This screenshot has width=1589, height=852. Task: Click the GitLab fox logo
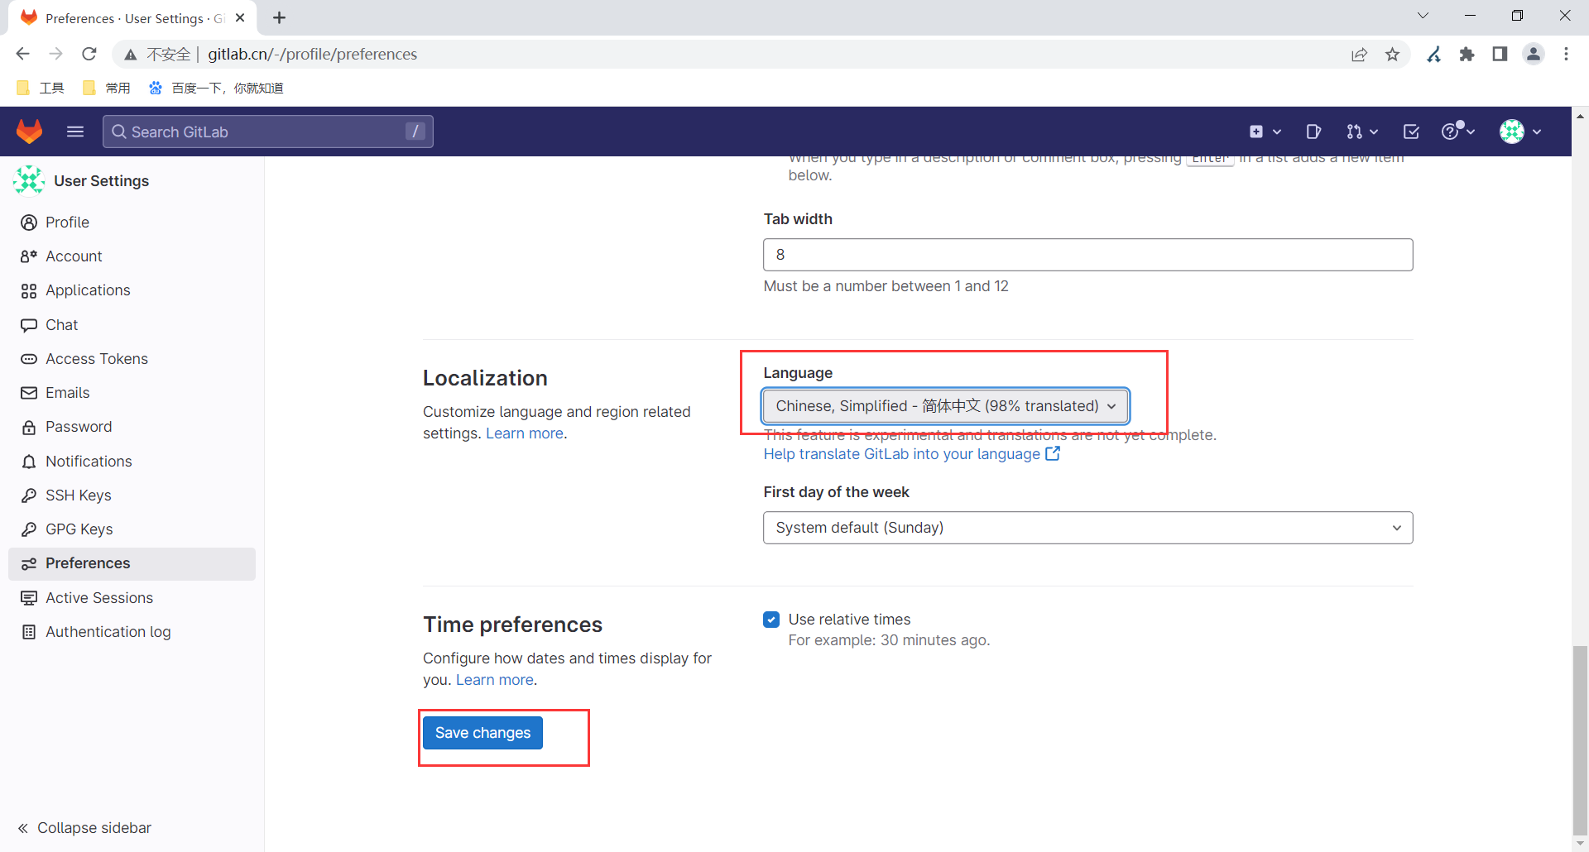click(x=30, y=132)
